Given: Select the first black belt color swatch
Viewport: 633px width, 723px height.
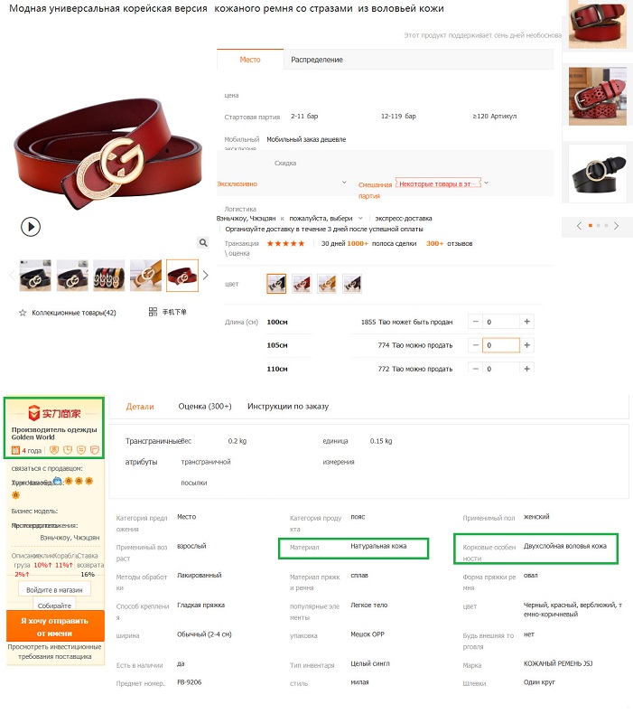Looking at the screenshot, I should (276, 284).
